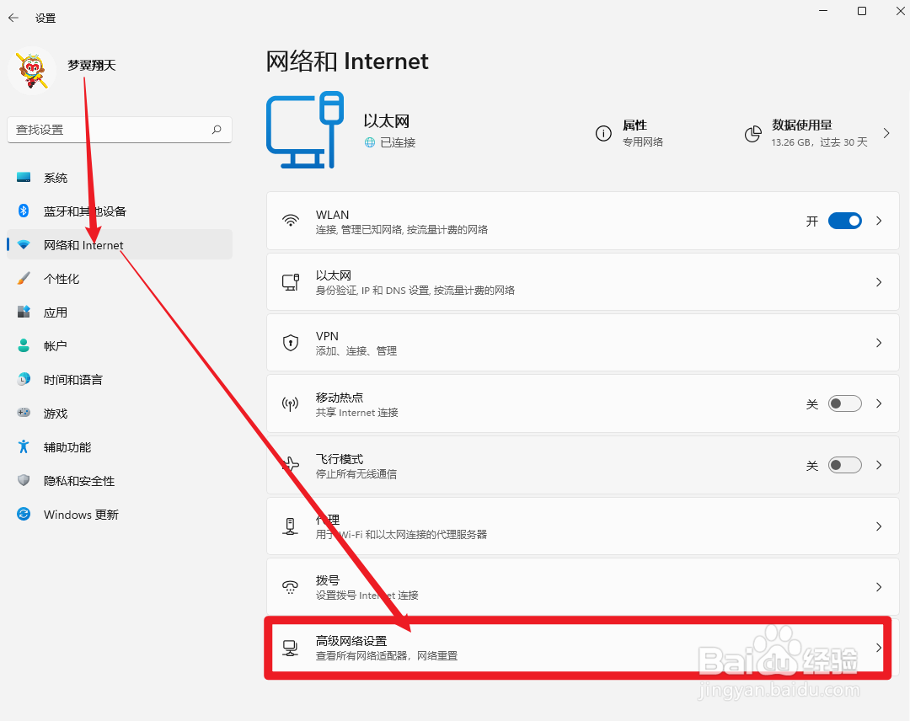This screenshot has width=910, height=721.
Task: Enable the 移动热点 switch
Action: click(844, 403)
